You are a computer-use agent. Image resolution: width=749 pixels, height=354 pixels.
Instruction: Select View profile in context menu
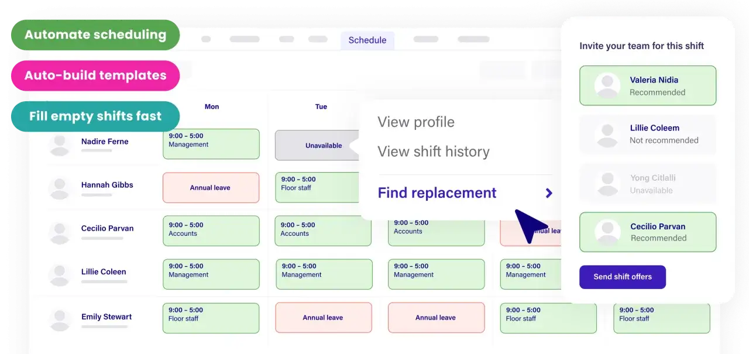[x=416, y=122]
